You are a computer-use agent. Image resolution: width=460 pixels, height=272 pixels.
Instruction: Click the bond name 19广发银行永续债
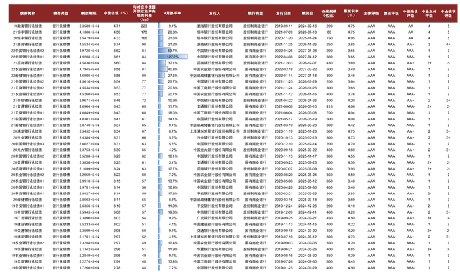coord(28,218)
